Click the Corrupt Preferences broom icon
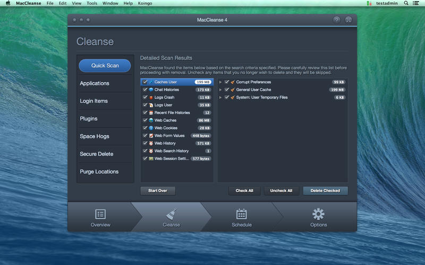This screenshot has width=425, height=265. [233, 82]
